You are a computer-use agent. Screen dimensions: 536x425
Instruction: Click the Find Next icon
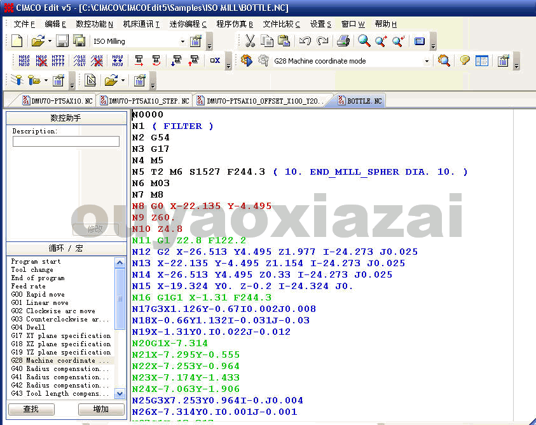pos(381,41)
